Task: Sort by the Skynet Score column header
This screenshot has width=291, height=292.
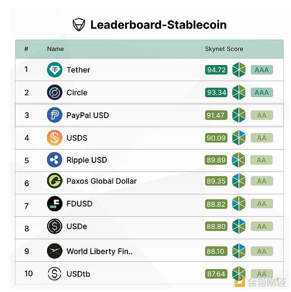Action: pos(224,49)
